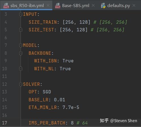Click the SIZE_TRAIN key
The image size is (141, 127).
click(43, 22)
